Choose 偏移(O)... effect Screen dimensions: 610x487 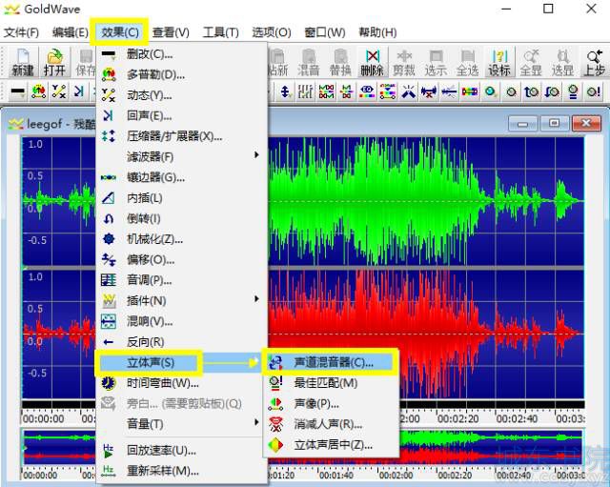click(x=181, y=259)
